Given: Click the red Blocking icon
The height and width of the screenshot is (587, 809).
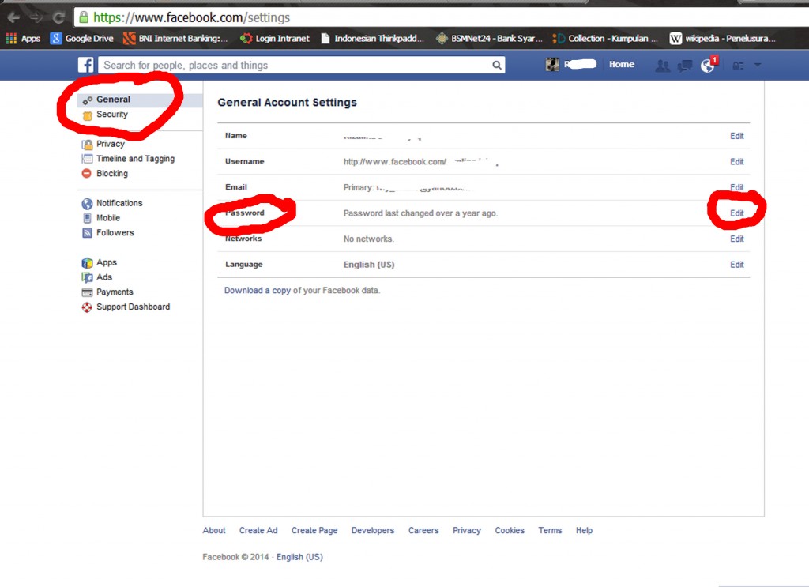Looking at the screenshot, I should point(87,173).
